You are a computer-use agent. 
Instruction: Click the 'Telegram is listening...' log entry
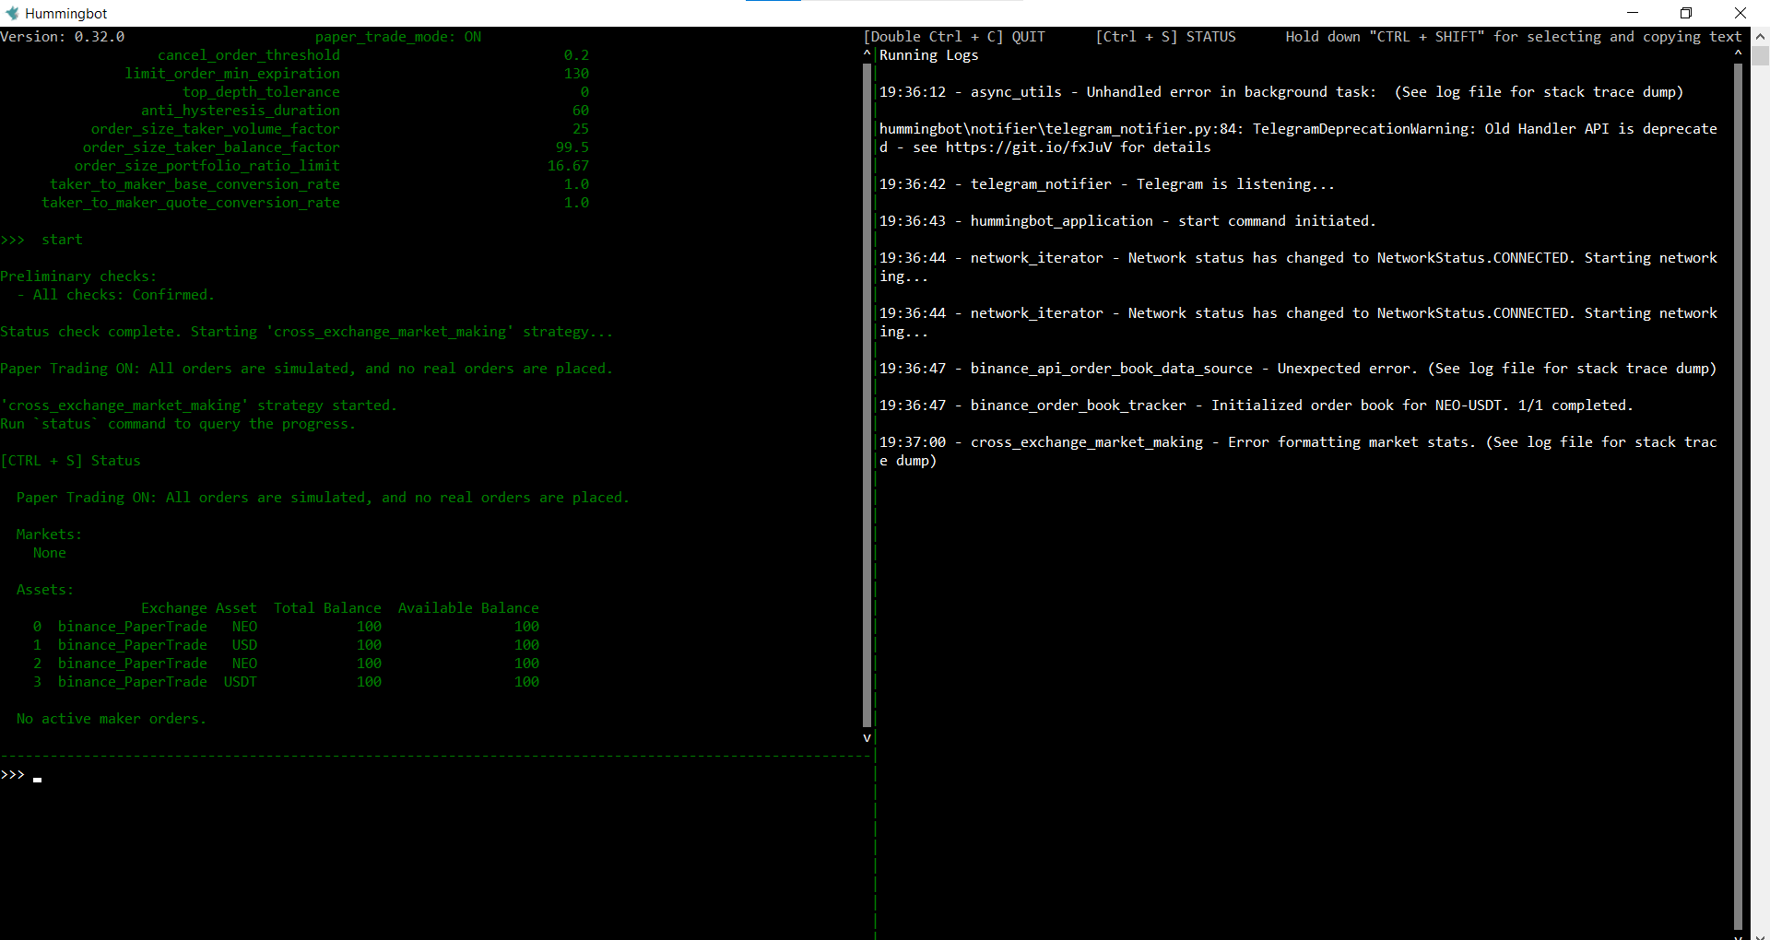1107,184
